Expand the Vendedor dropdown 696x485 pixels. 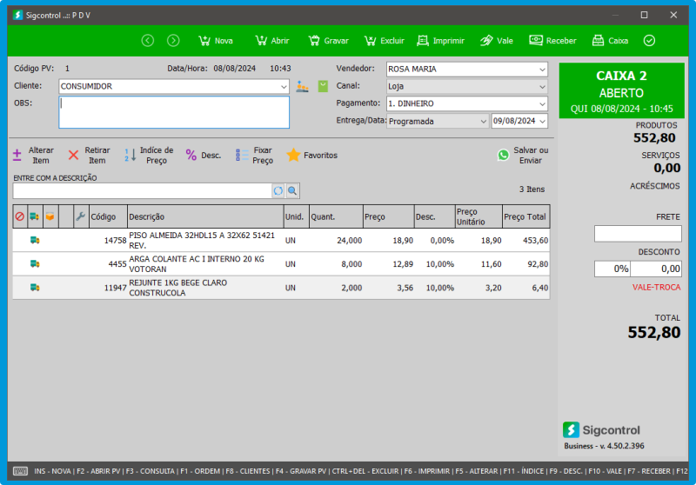tap(542, 70)
